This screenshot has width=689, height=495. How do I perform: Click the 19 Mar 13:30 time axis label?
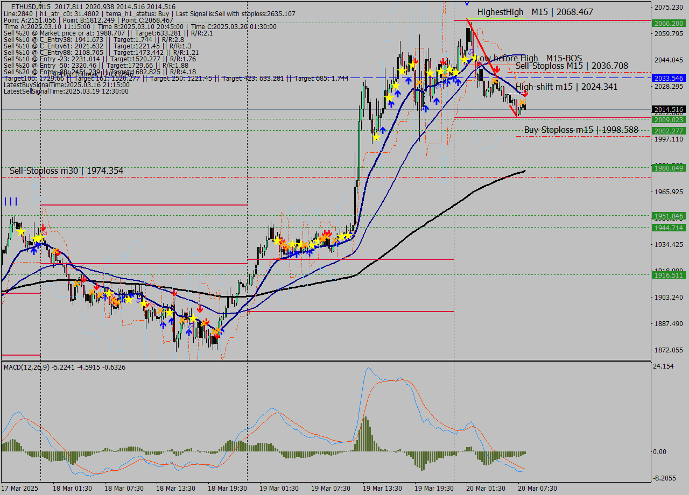click(382, 488)
